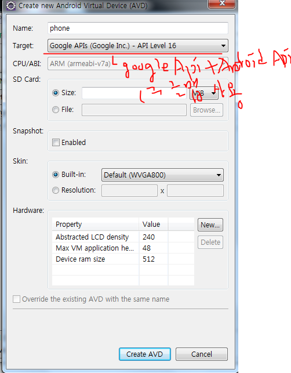Screen dimensions: 291x373
Task: Click the New... hardware button
Action: coord(210,225)
